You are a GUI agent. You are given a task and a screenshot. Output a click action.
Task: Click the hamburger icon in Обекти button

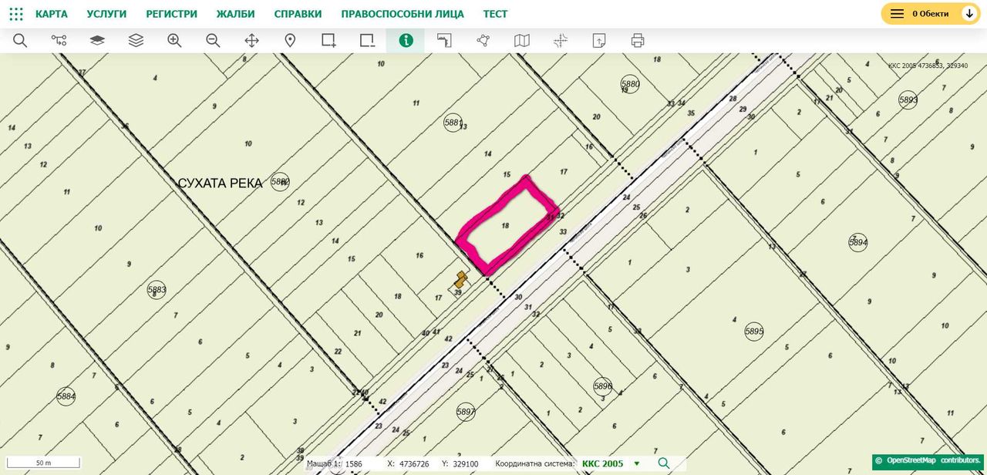[897, 14]
